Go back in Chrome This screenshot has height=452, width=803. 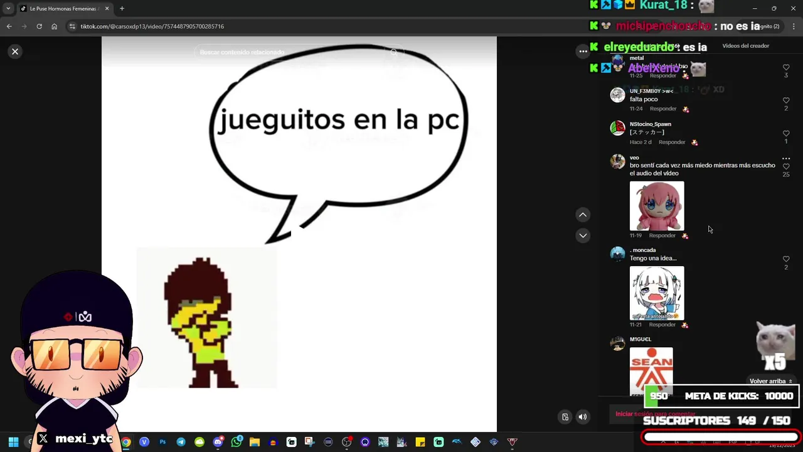pos(9,26)
